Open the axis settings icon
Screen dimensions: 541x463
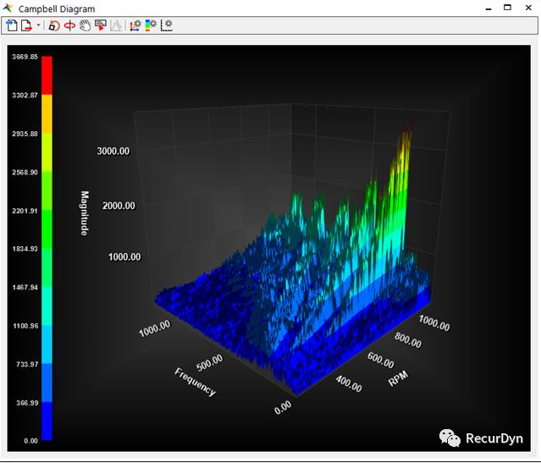(135, 26)
